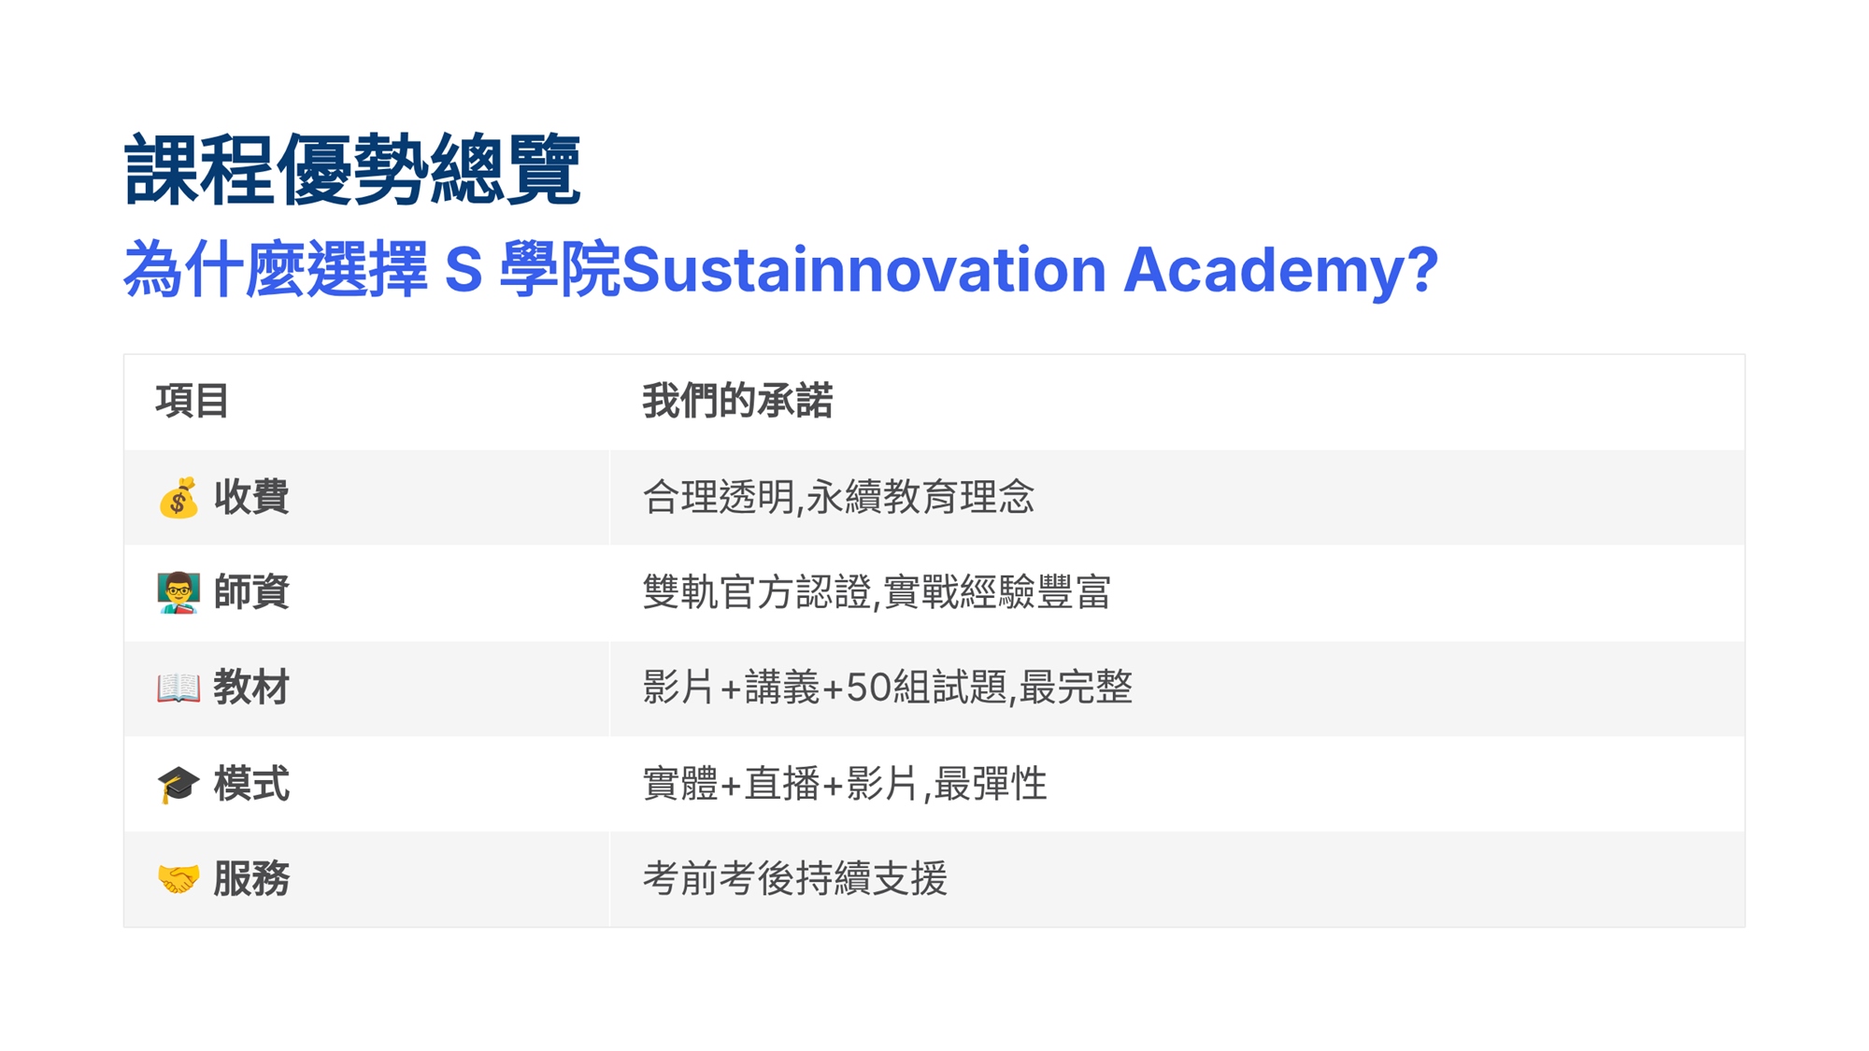Click the 師資 row label
The image size is (1869, 1051).
(251, 592)
